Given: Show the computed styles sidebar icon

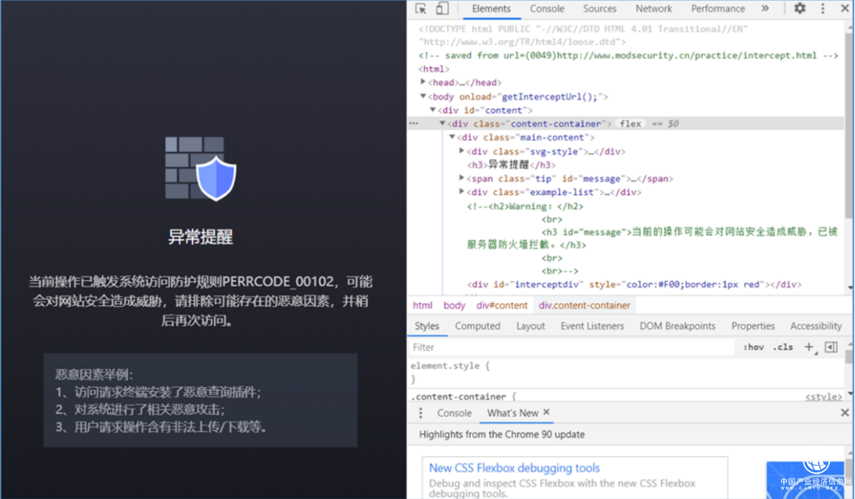Looking at the screenshot, I should [831, 347].
